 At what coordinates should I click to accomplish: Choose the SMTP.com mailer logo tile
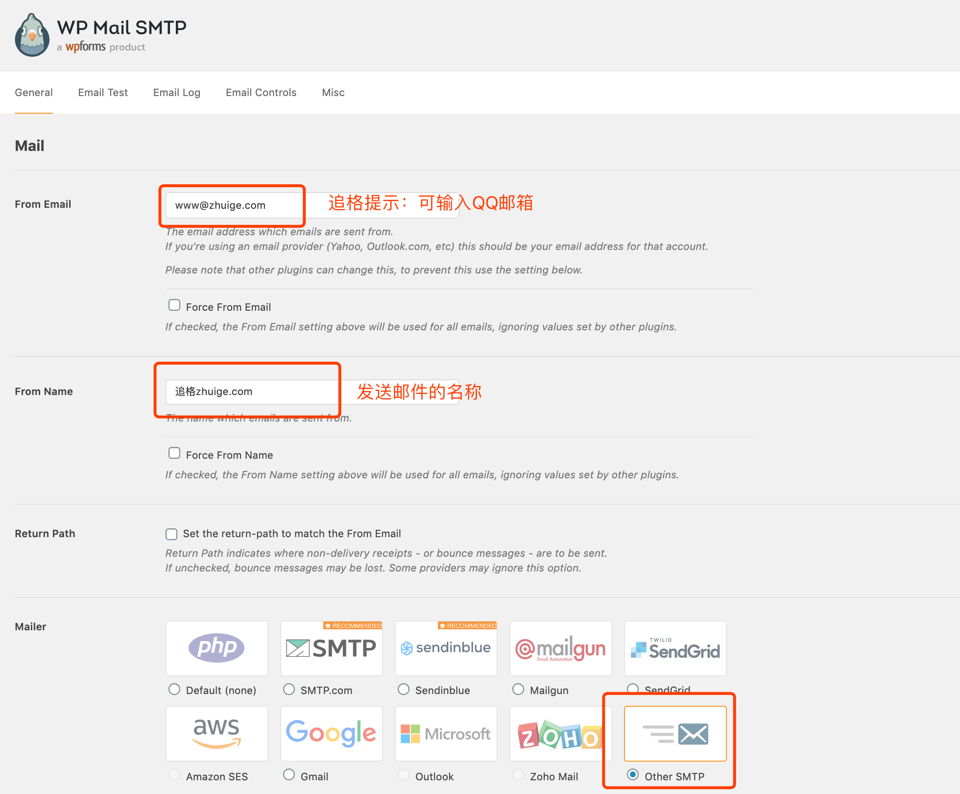pyautogui.click(x=331, y=648)
